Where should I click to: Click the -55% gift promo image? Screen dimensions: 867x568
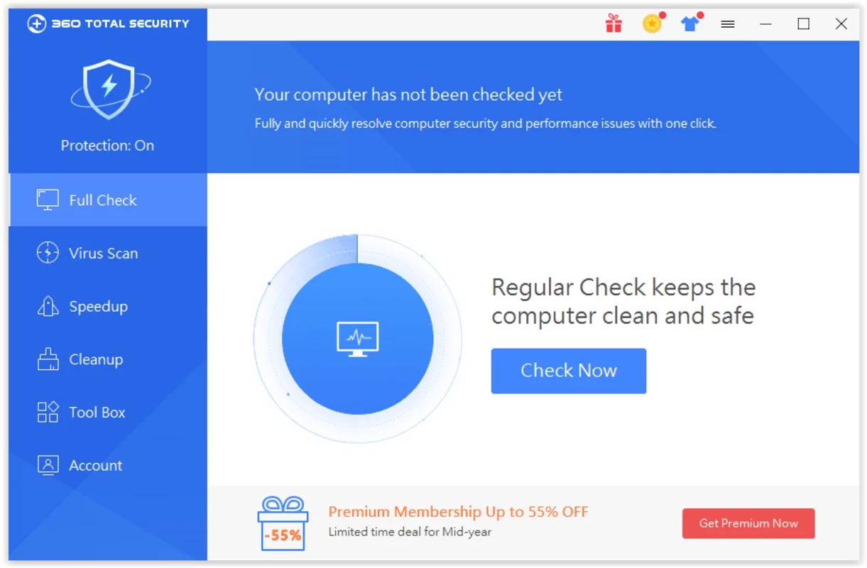tap(283, 524)
